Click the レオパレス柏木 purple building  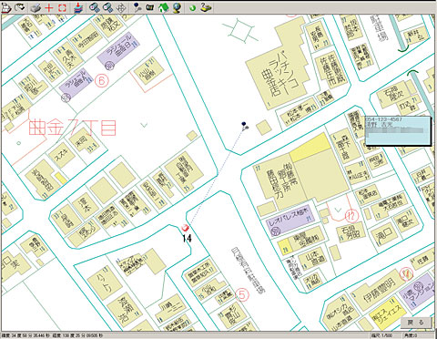tap(290, 221)
